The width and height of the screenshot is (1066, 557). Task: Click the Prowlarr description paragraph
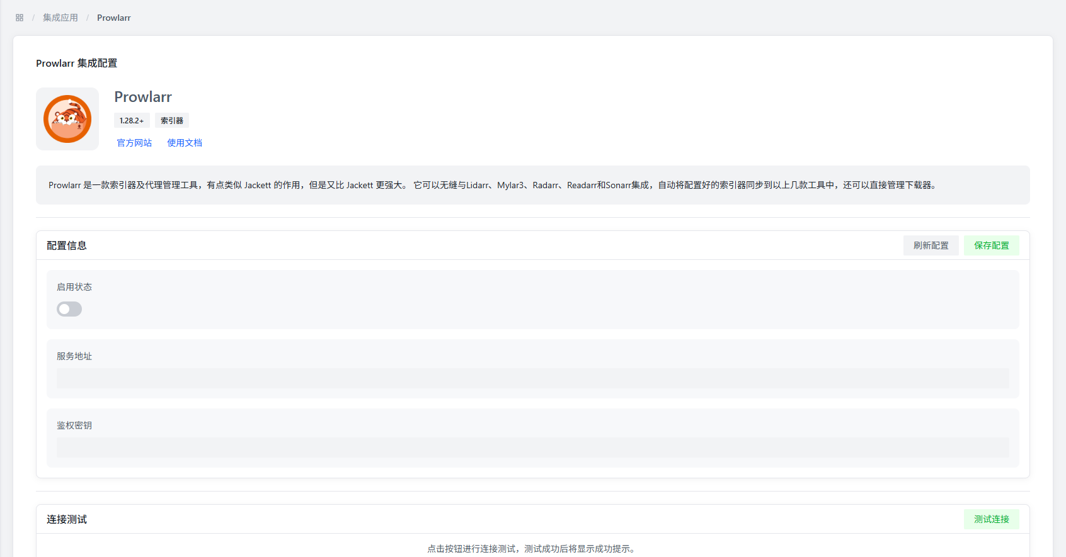pyautogui.click(x=491, y=185)
